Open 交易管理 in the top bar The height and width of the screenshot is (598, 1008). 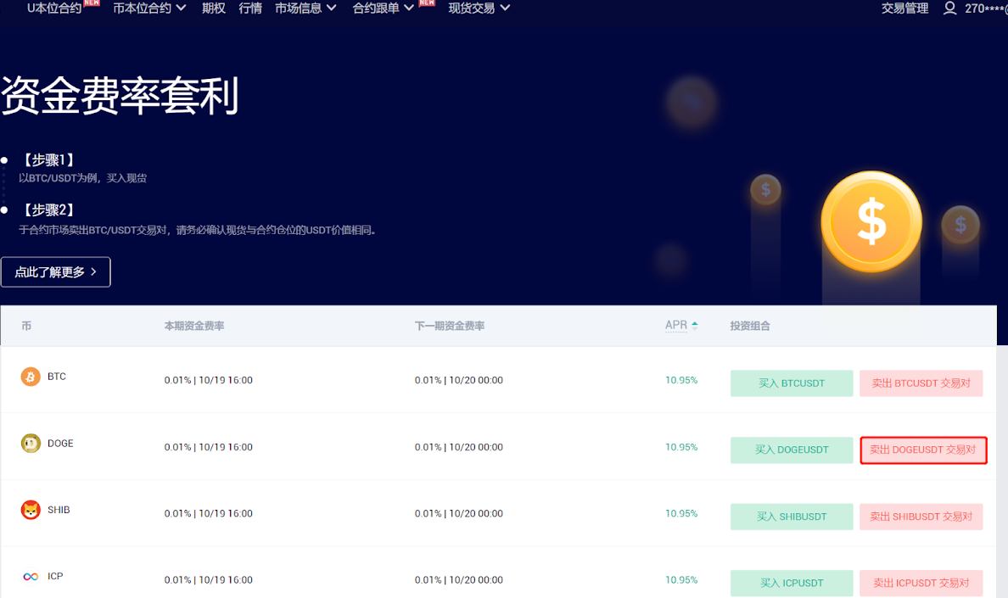pyautogui.click(x=904, y=8)
